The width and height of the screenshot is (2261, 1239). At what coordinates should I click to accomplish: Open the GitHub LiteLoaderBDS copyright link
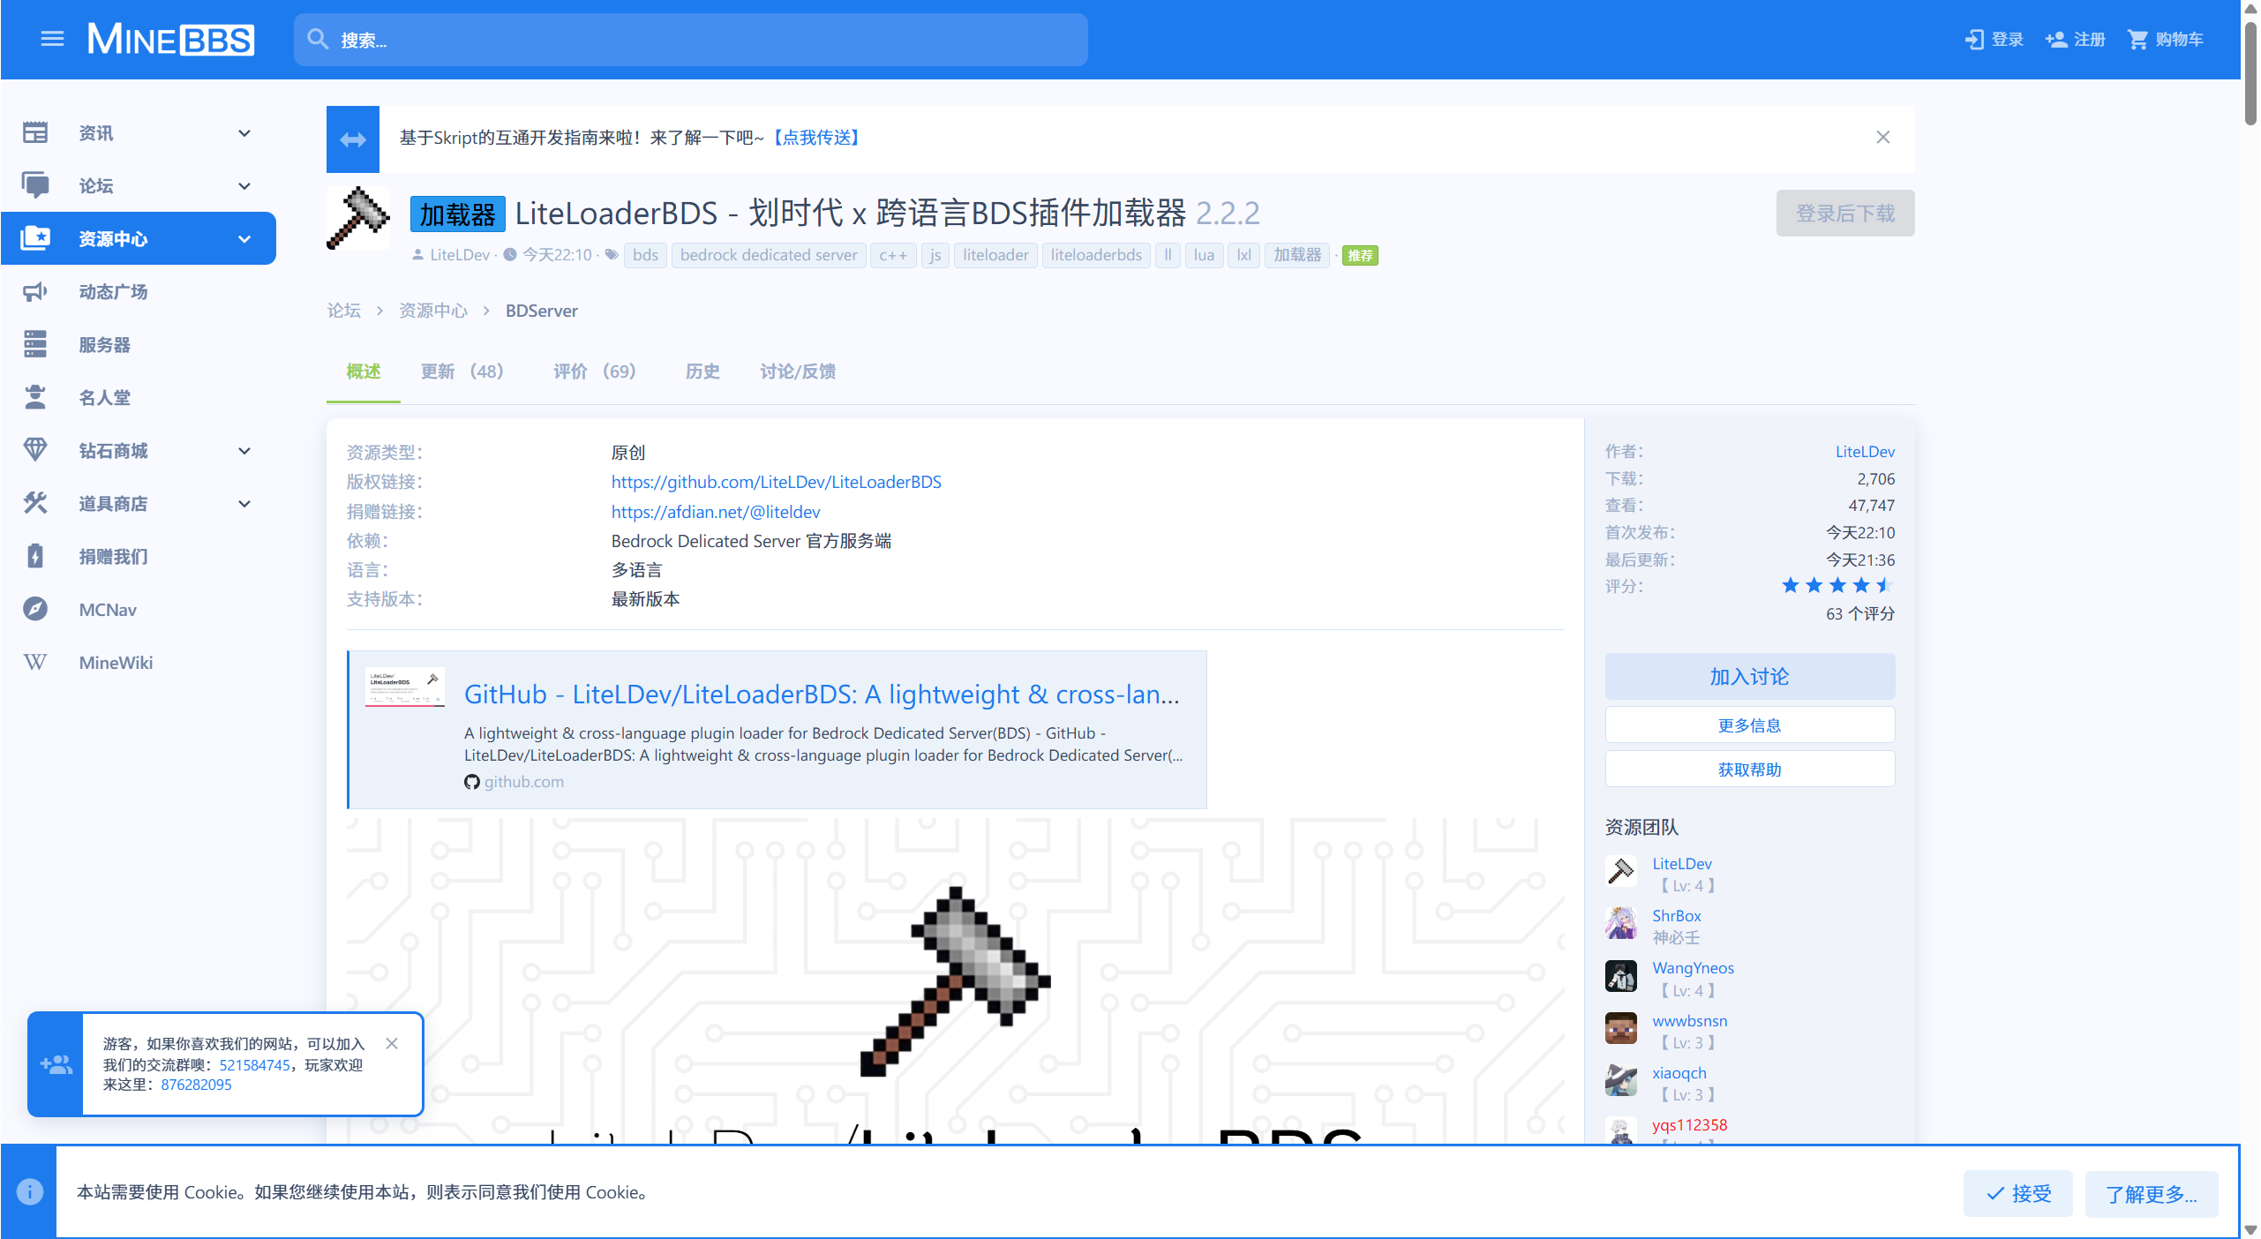(777, 482)
